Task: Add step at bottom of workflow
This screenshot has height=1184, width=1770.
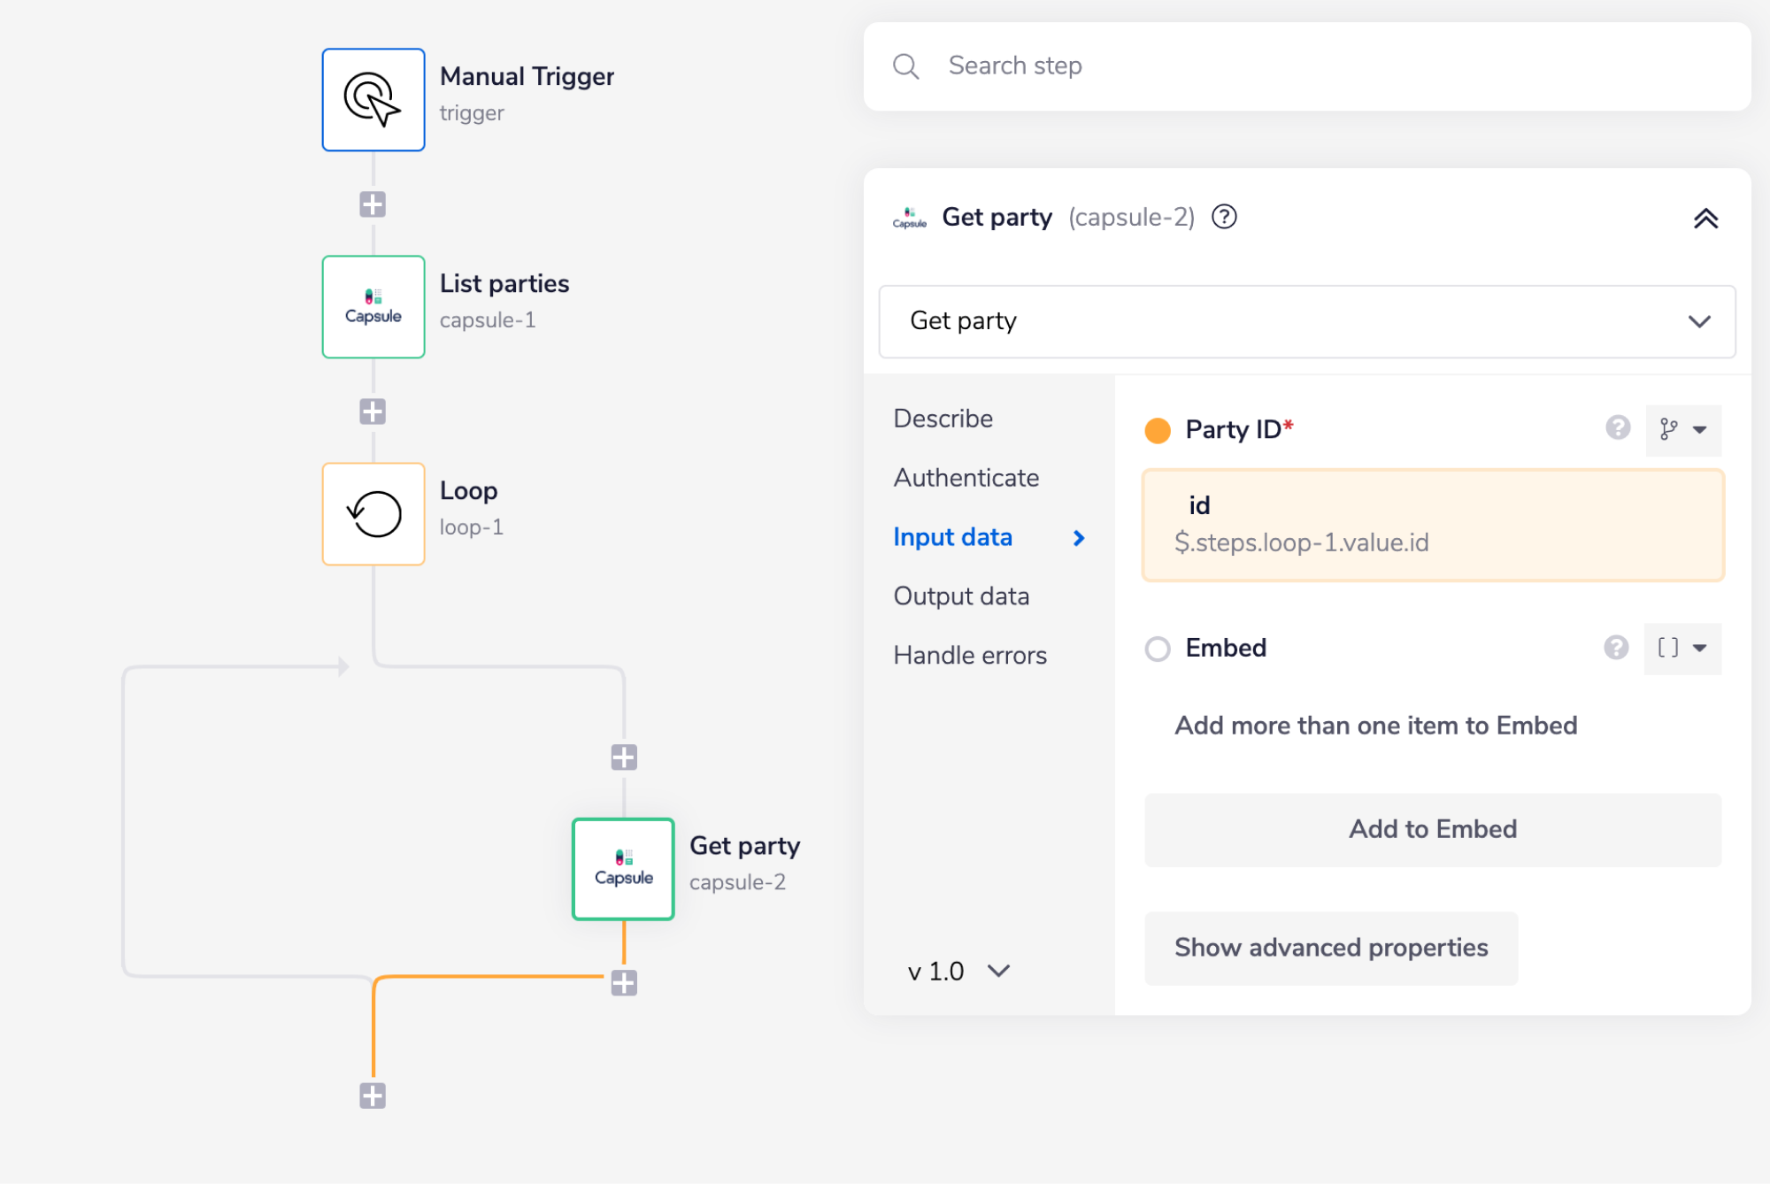Action: (373, 1096)
